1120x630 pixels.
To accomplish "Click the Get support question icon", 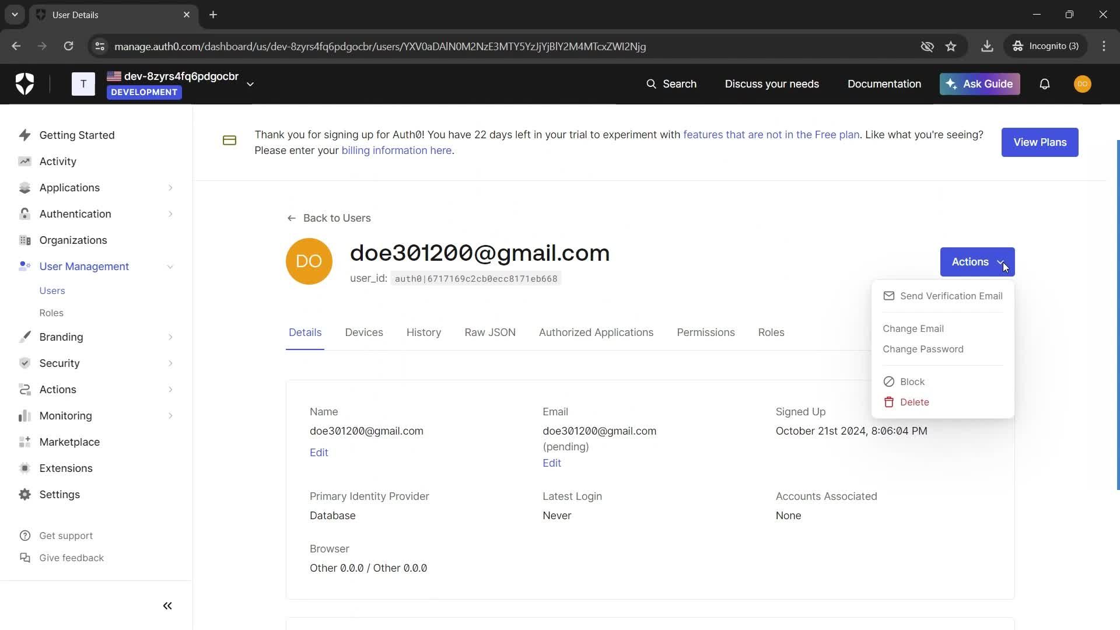I will pos(25,536).
